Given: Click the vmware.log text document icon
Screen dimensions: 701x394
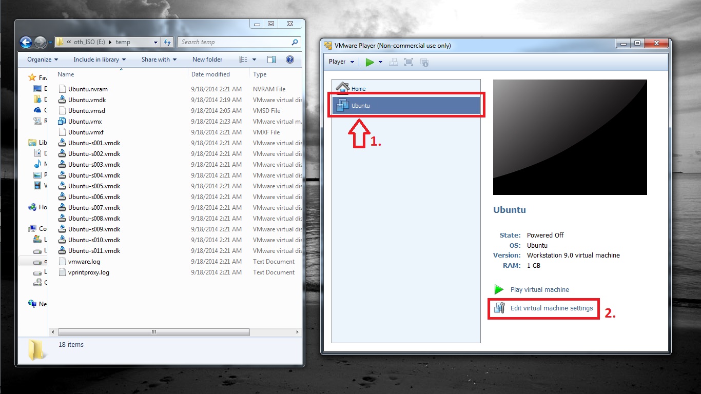Looking at the screenshot, I should tap(62, 261).
